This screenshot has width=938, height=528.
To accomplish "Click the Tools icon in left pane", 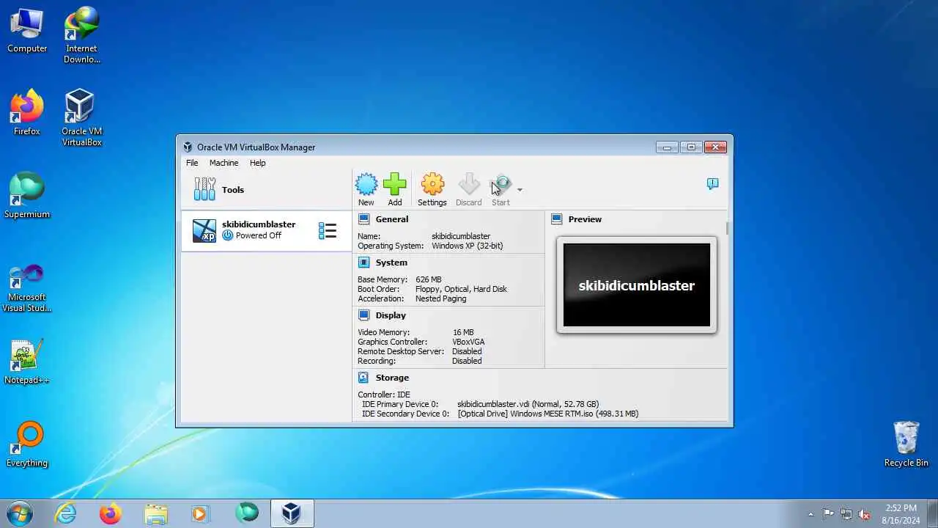I will coord(204,189).
